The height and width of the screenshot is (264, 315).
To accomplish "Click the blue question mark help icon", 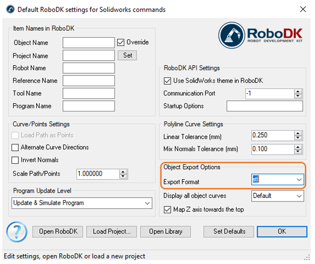I will point(16,232).
